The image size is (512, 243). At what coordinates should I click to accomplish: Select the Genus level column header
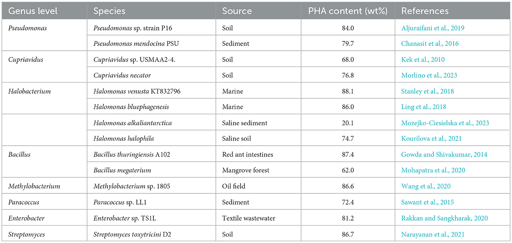[33, 11]
